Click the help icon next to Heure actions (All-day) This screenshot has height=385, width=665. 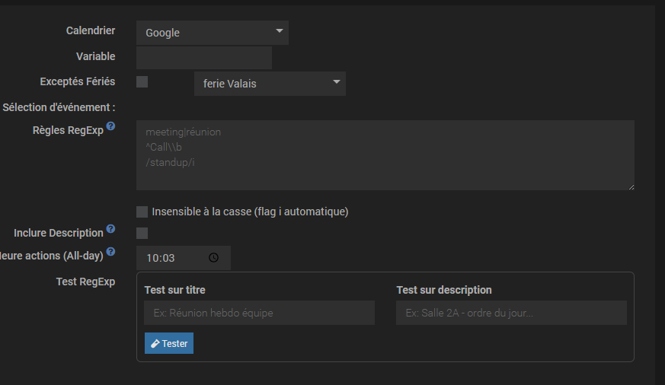pos(110,251)
